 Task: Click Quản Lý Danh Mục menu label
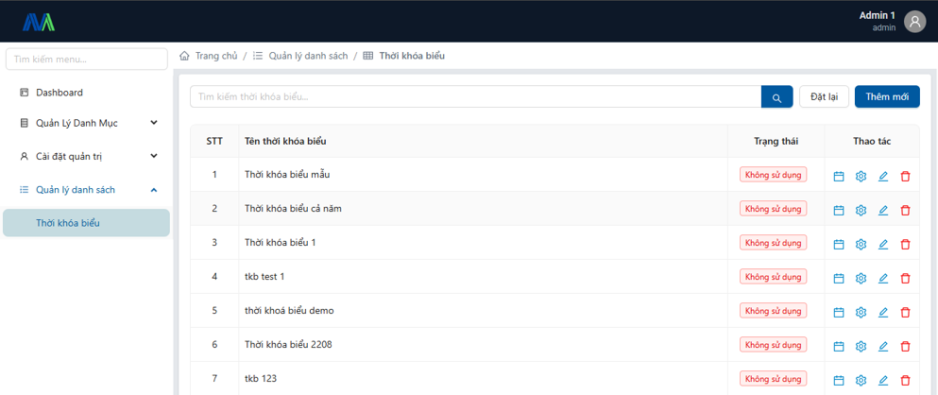[77, 123]
